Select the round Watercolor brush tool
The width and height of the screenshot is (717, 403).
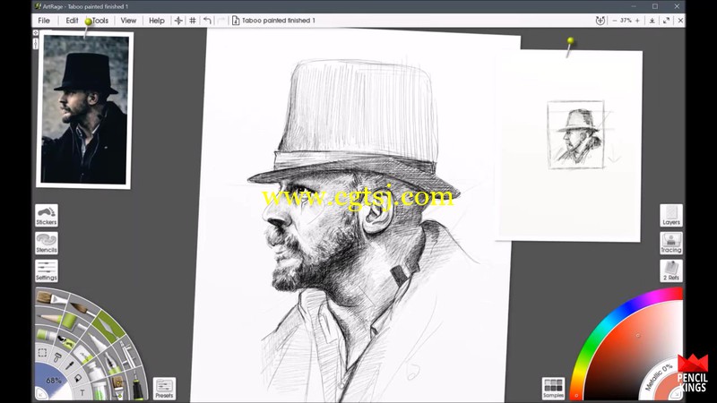[x=82, y=309]
